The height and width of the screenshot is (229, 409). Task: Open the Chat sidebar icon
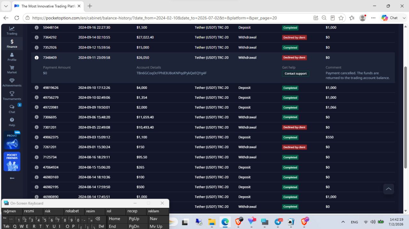tap(12, 109)
